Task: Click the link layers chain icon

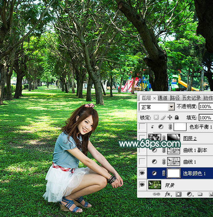Action: coord(156,194)
